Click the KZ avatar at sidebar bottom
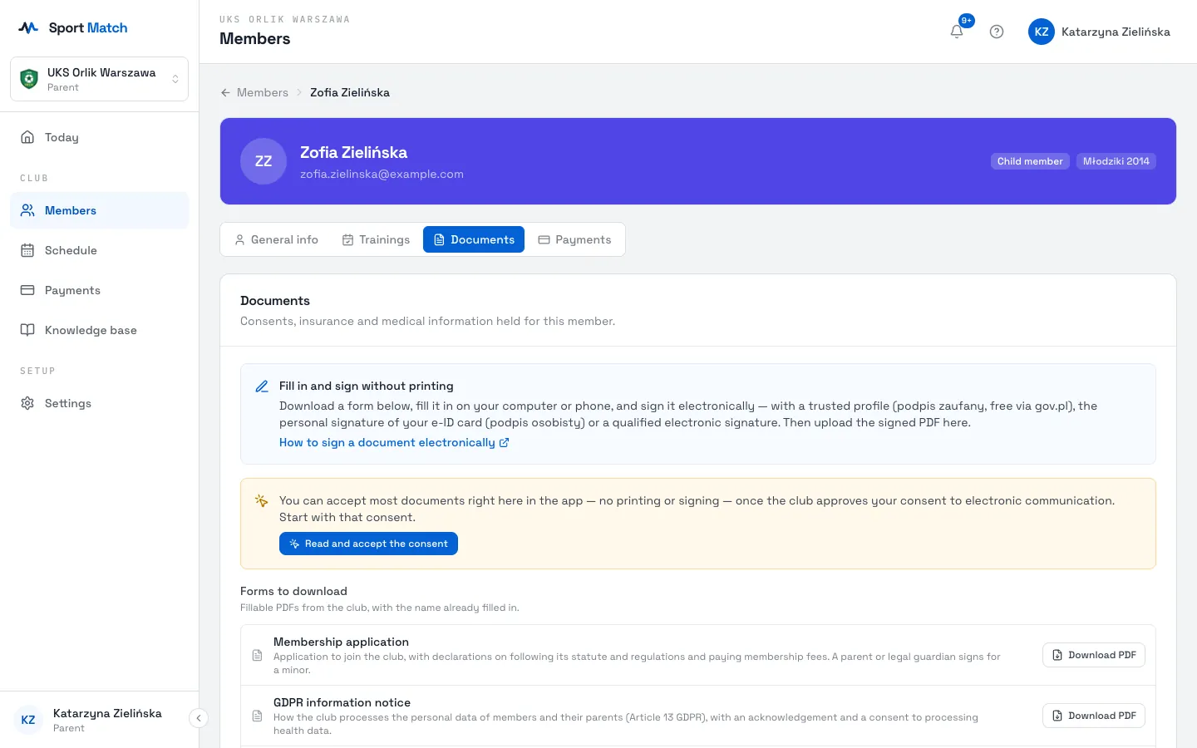1197x748 pixels. [x=28, y=720]
